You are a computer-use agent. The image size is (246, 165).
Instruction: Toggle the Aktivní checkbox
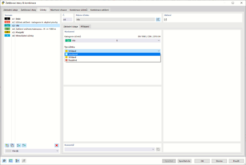click(x=165, y=20)
